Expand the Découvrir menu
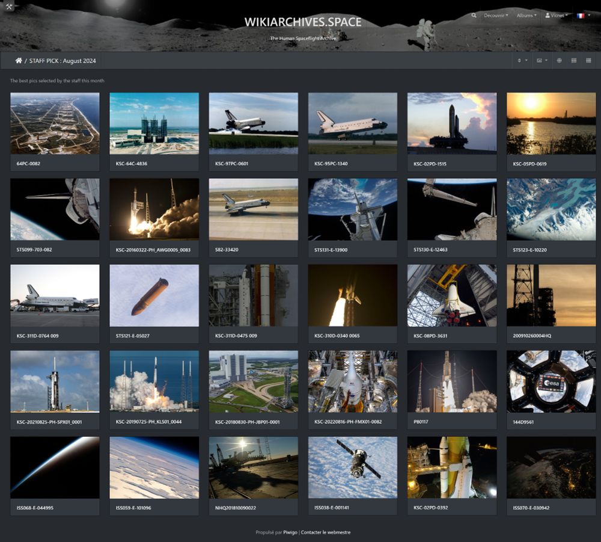The height and width of the screenshot is (542, 601). 496,16
